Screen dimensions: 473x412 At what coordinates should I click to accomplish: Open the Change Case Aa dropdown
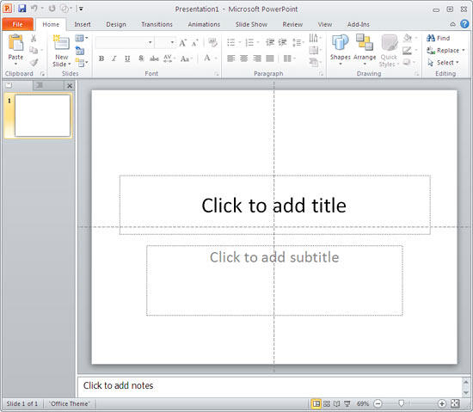tap(186, 58)
